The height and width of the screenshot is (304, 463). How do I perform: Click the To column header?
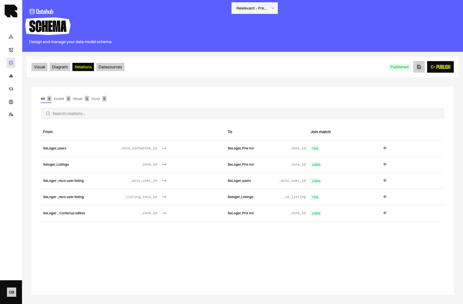pyautogui.click(x=230, y=132)
